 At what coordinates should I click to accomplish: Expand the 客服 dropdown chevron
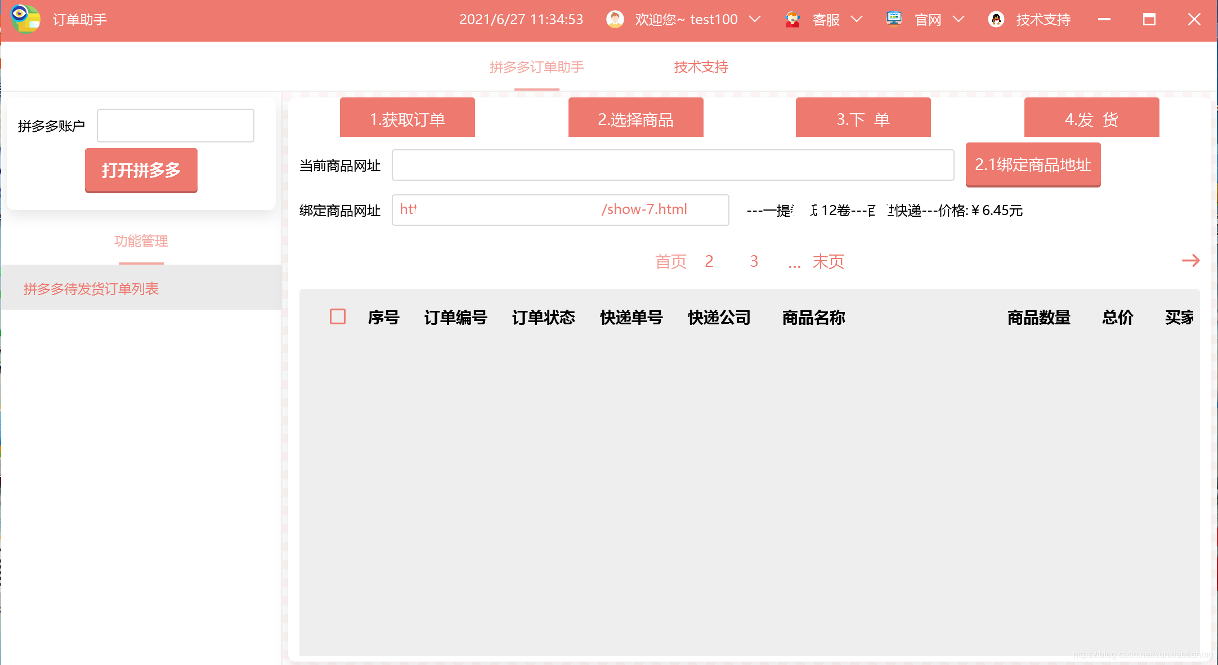(x=857, y=20)
